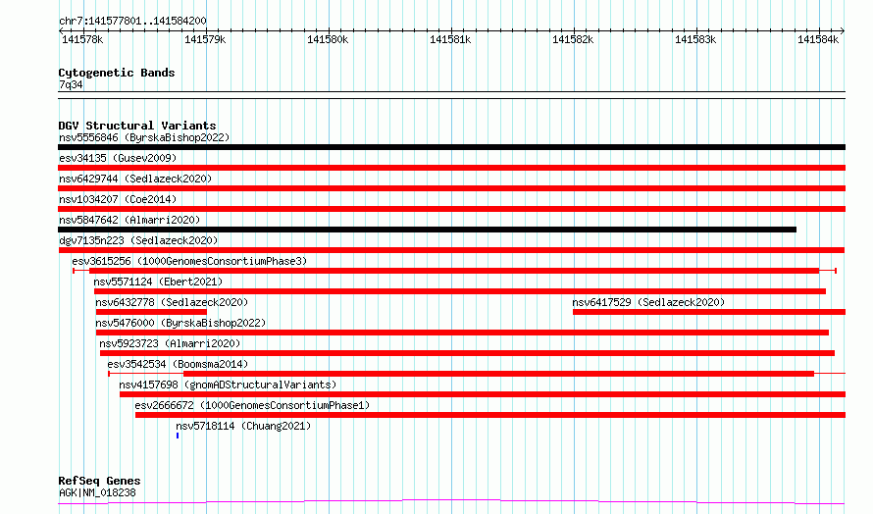
Task: Click the black bar under nsv5556846
Action: [x=451, y=147]
